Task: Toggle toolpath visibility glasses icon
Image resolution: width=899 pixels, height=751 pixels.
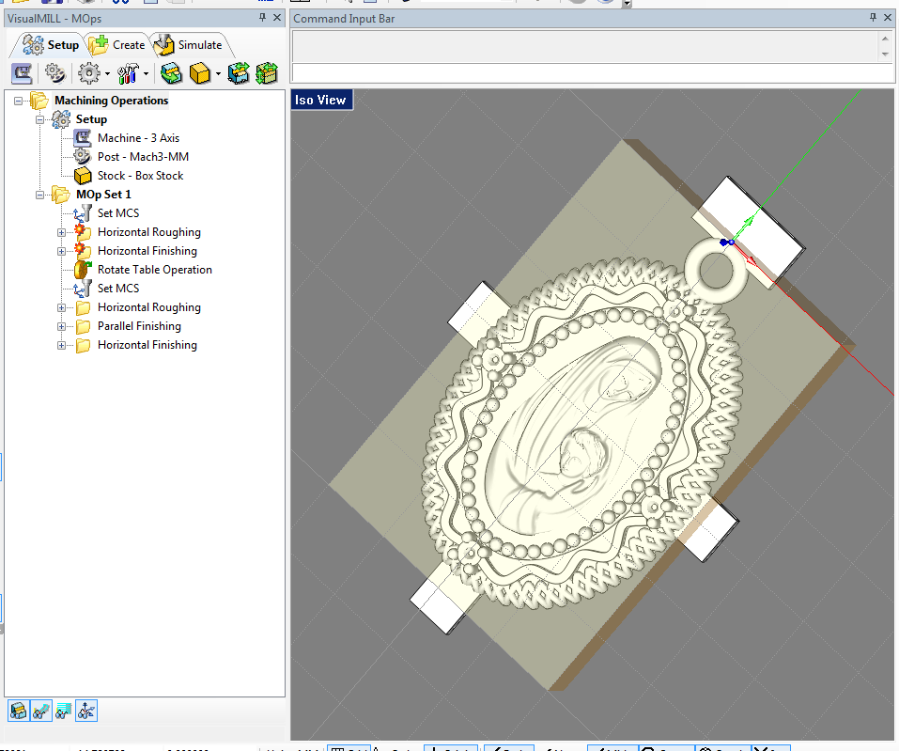Action: coord(40,712)
